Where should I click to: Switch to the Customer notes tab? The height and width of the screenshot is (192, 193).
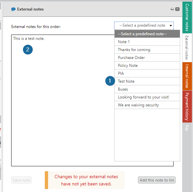[x=187, y=17]
